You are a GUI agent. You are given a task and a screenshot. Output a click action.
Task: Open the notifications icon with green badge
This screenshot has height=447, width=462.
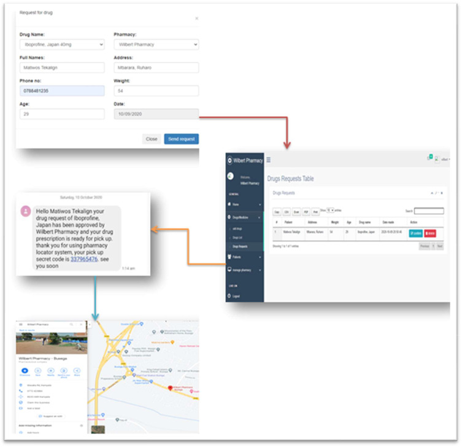coord(430,158)
